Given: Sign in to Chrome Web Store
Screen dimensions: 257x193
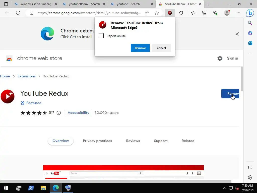Looking at the screenshot, I should pyautogui.click(x=232, y=58).
